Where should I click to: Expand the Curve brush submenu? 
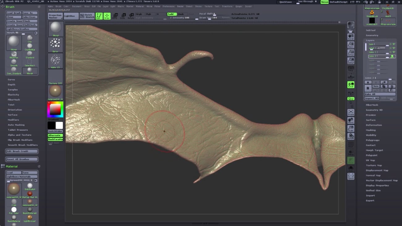tap(11, 80)
